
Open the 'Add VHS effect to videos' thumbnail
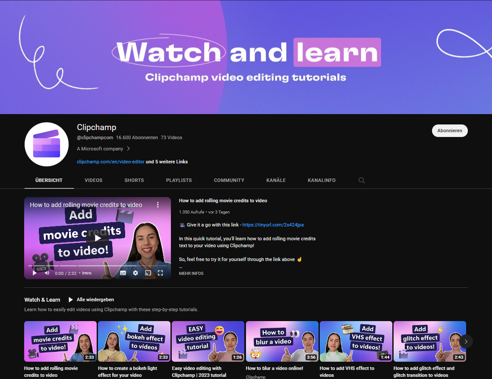356,341
